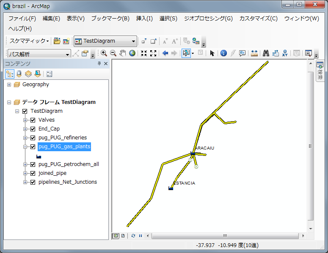
Task: Select the Zoom Out tool
Action: click(113, 53)
